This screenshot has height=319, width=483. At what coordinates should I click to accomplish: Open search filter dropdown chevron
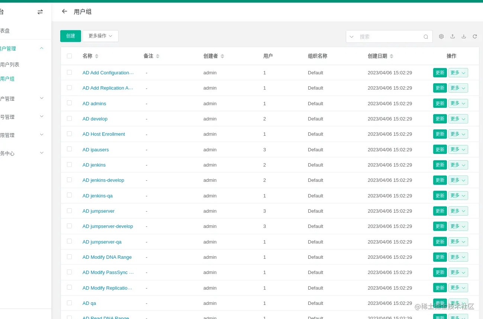click(351, 37)
